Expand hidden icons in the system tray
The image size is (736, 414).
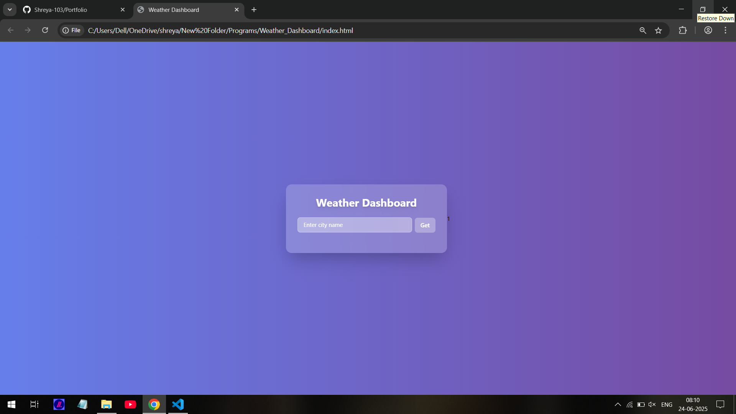(618, 404)
